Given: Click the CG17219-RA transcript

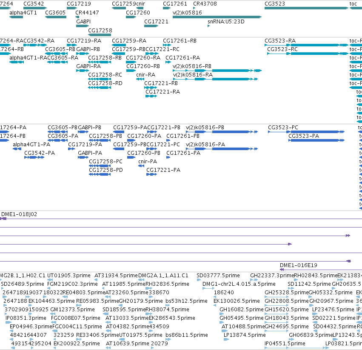Looking at the screenshot, I should 72,45.
